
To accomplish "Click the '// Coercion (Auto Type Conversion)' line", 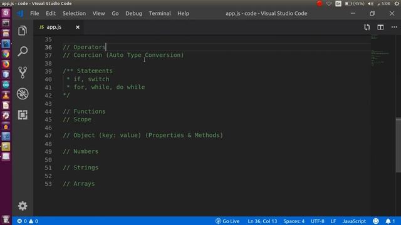I will pyautogui.click(x=123, y=55).
